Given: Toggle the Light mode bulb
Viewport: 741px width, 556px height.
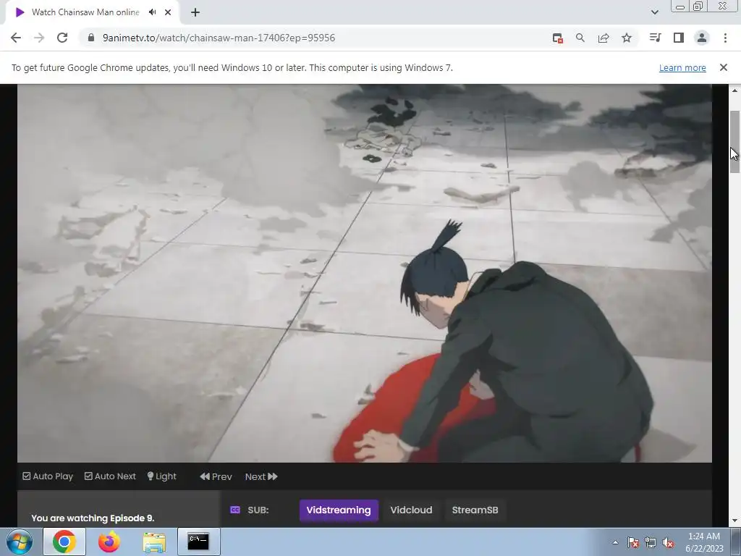Looking at the screenshot, I should (161, 476).
